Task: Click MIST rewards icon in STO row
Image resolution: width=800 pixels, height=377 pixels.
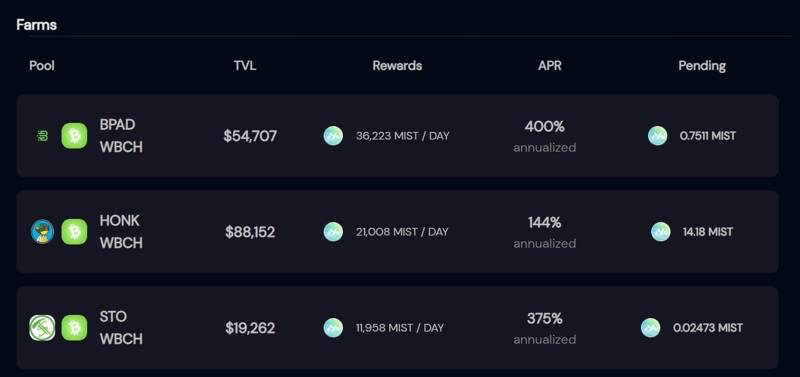Action: [x=333, y=328]
